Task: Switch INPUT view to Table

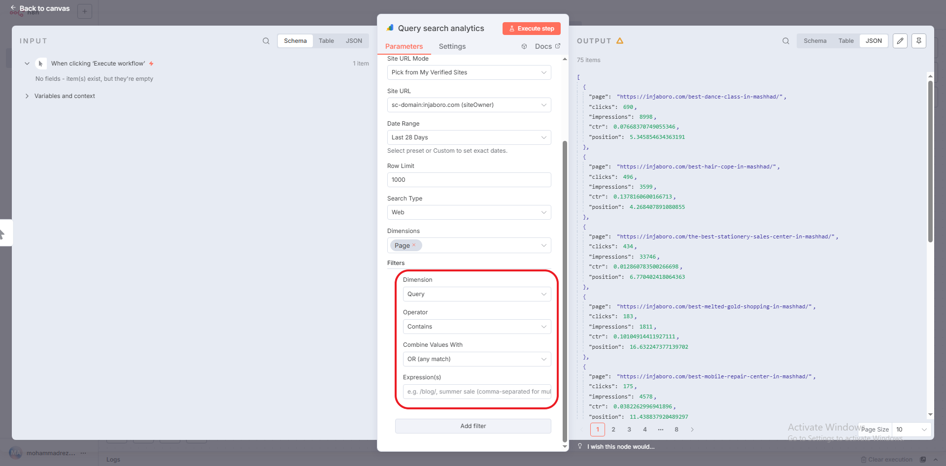Action: (x=326, y=41)
